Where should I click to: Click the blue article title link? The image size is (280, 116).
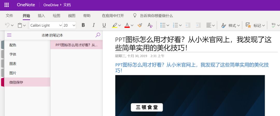tap(192, 68)
